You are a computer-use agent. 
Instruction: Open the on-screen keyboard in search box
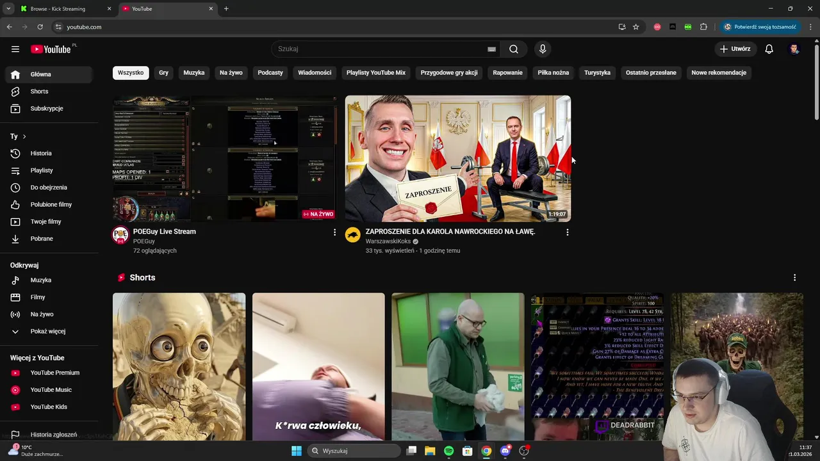point(491,49)
